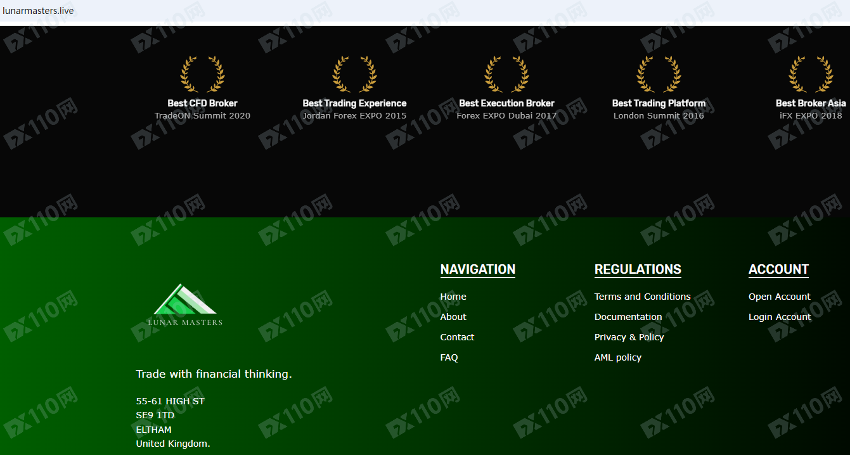Click the Open Account link

tap(779, 297)
